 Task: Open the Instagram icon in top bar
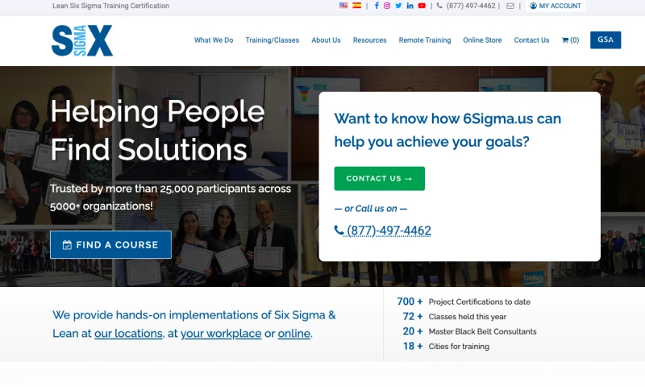click(x=387, y=6)
